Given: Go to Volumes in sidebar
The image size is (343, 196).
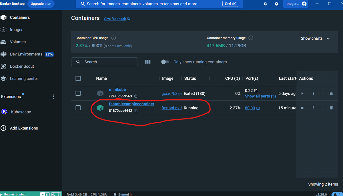Looking at the screenshot, I should tap(18, 42).
